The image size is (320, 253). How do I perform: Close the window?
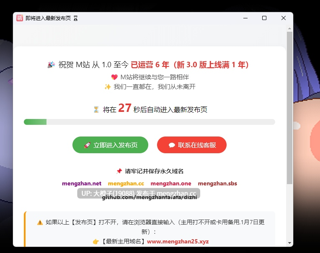(284, 18)
